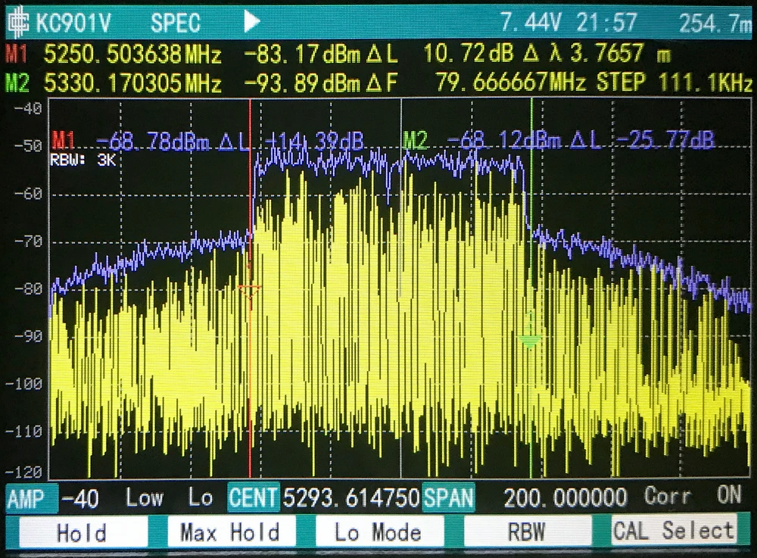Click the red M1 crosshair marker line
The height and width of the screenshot is (558, 757).
tap(250, 288)
